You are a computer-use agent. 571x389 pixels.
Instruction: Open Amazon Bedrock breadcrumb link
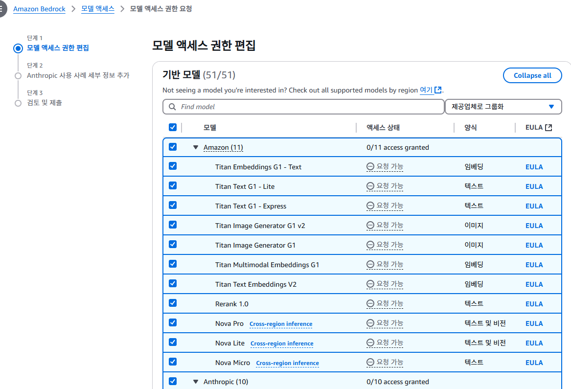(x=39, y=9)
